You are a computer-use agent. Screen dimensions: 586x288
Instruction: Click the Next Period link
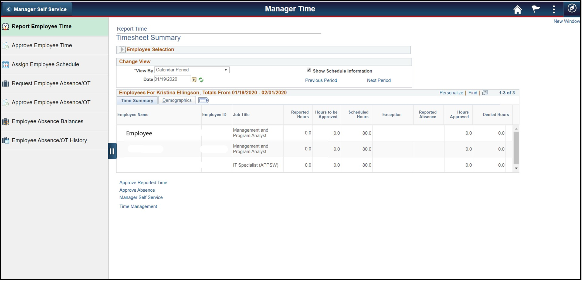(378, 80)
